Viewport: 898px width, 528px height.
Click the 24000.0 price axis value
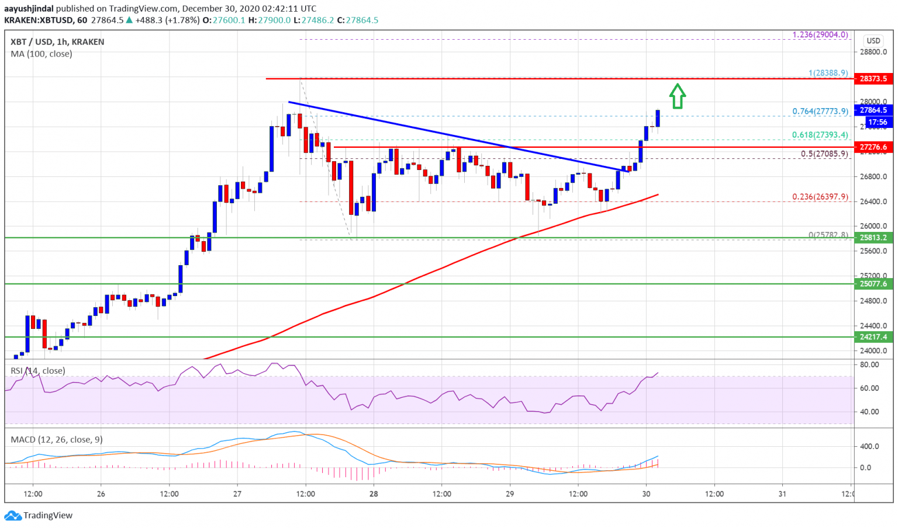[x=873, y=351]
